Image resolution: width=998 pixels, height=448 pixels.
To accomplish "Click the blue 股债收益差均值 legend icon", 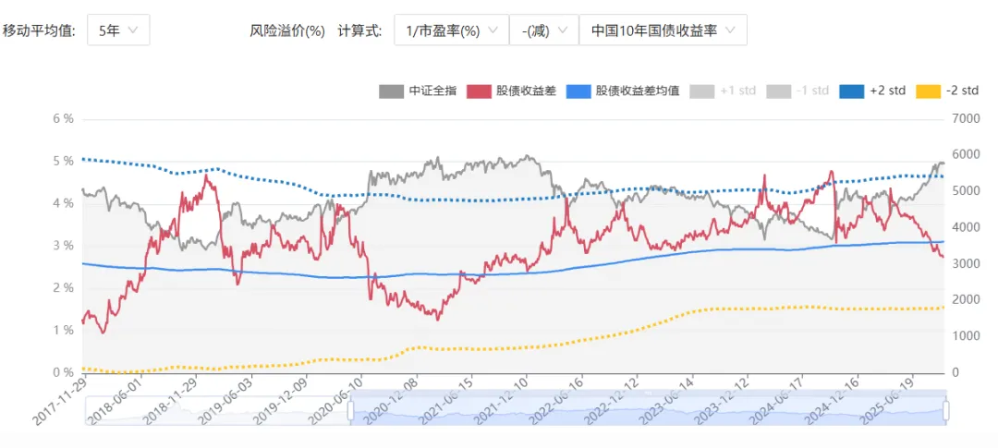I will [578, 91].
